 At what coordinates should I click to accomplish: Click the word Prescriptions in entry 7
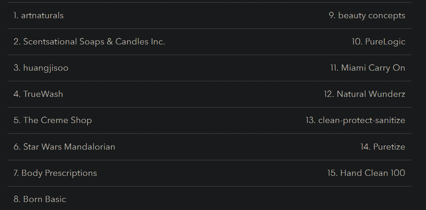pos(71,173)
